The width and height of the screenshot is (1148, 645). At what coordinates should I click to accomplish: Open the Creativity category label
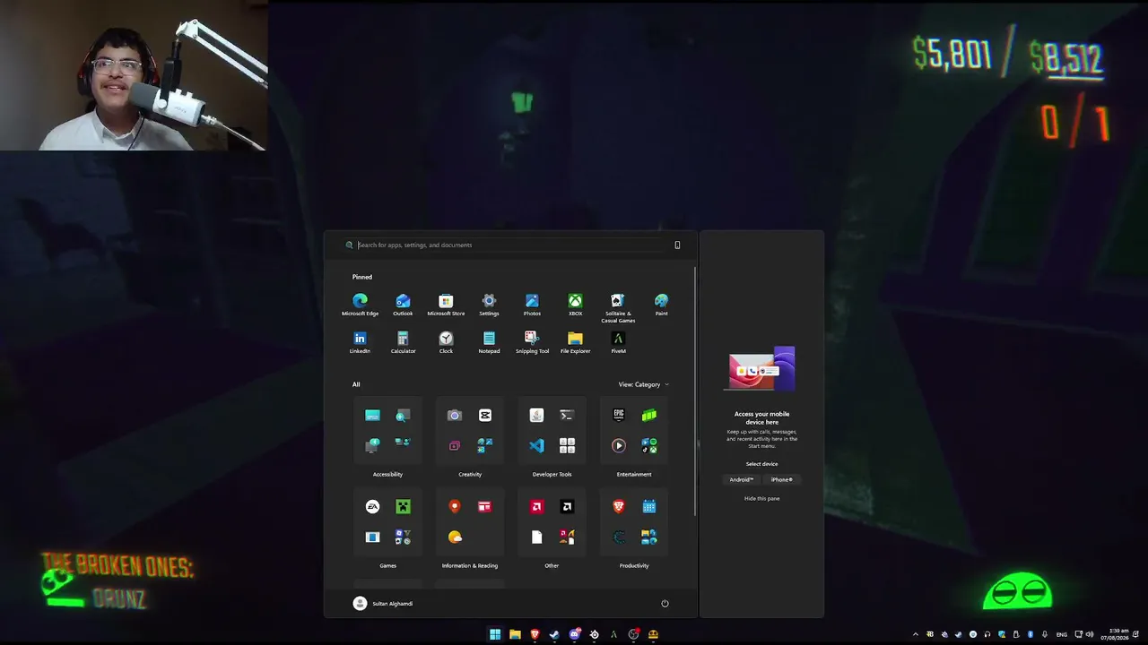click(470, 474)
